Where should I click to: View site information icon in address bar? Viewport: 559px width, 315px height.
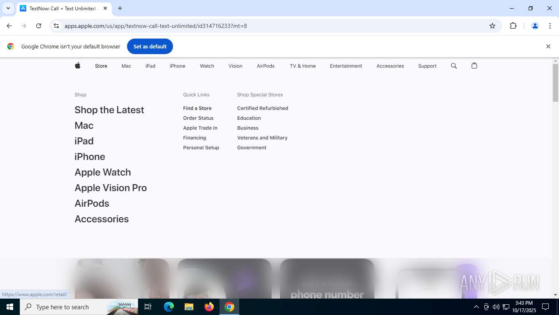click(56, 26)
